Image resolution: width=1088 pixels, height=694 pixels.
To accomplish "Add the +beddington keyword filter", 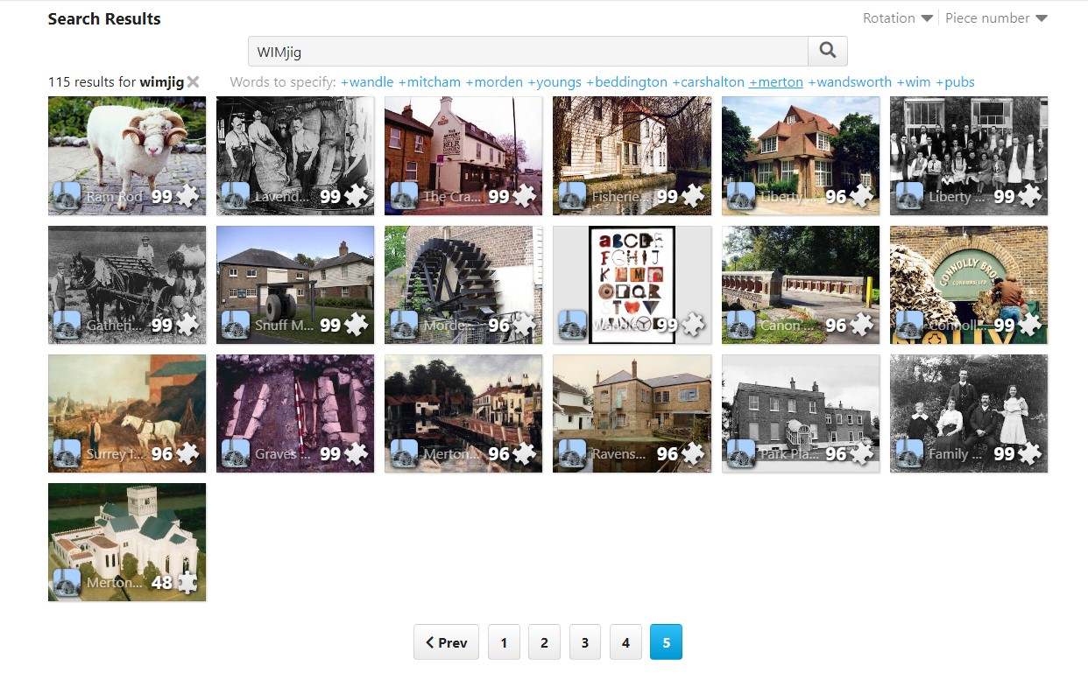I will tap(626, 82).
